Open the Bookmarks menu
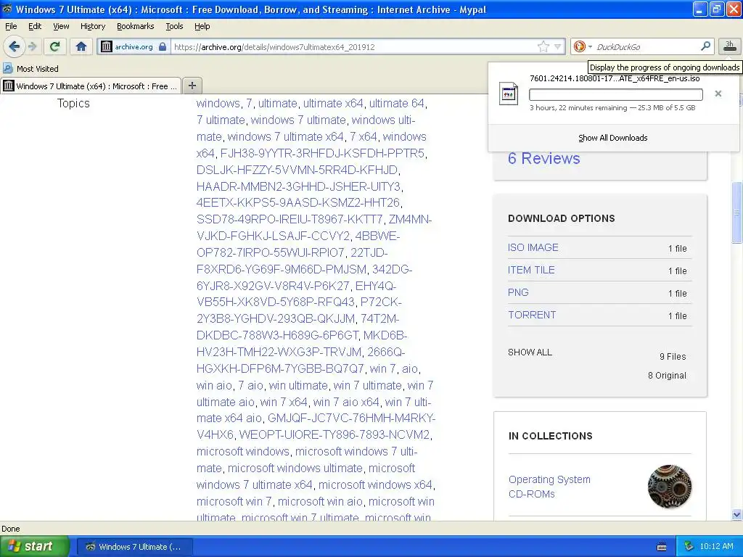Image resolution: width=743 pixels, height=557 pixels. (135, 26)
